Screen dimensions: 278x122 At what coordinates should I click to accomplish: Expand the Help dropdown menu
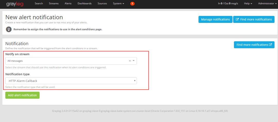pos(248,4)
